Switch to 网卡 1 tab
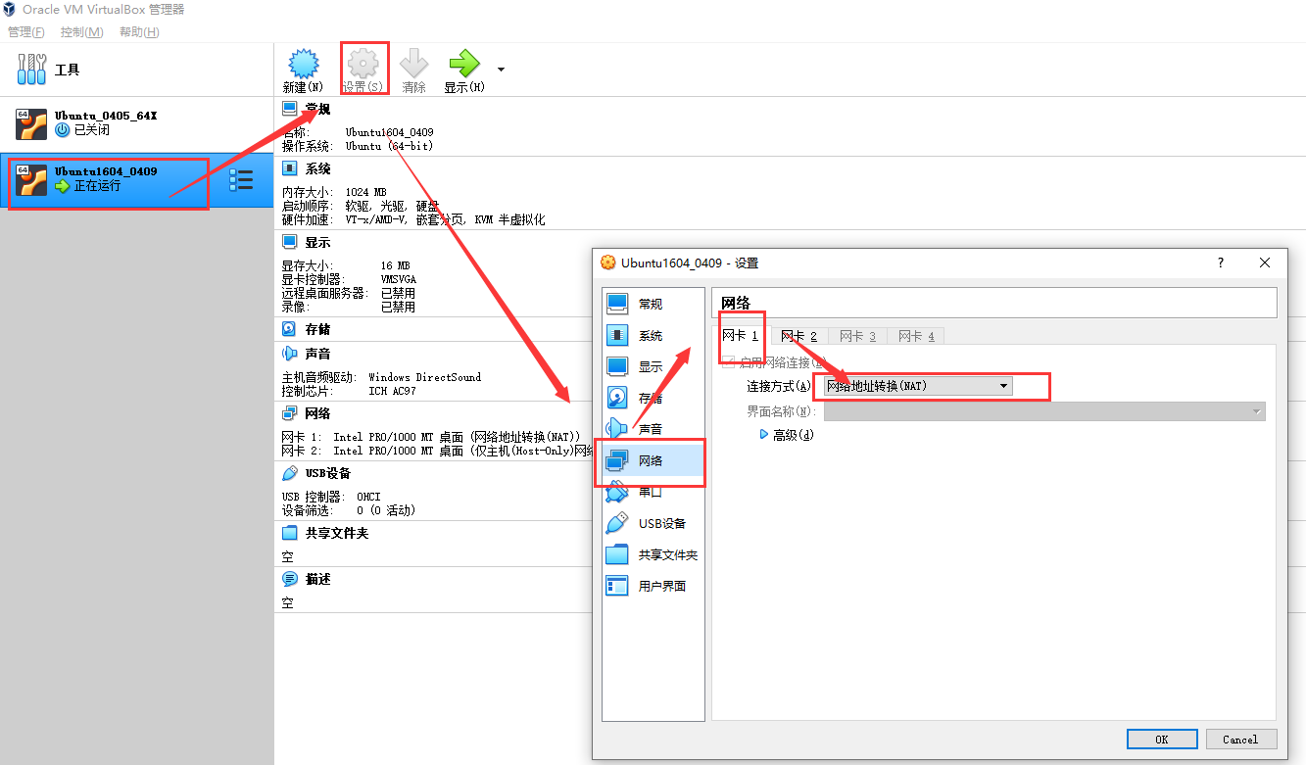Image resolution: width=1306 pixels, height=765 pixels. pyautogui.click(x=741, y=336)
